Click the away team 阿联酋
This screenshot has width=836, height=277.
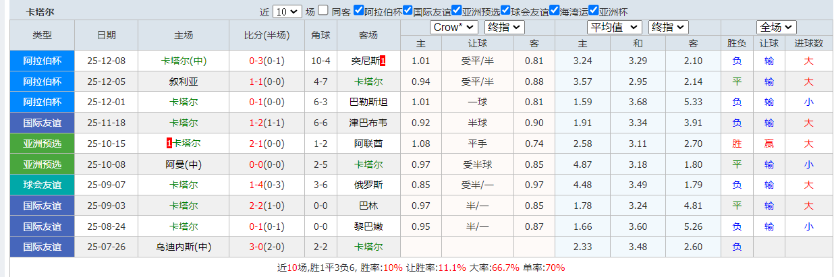368,144
